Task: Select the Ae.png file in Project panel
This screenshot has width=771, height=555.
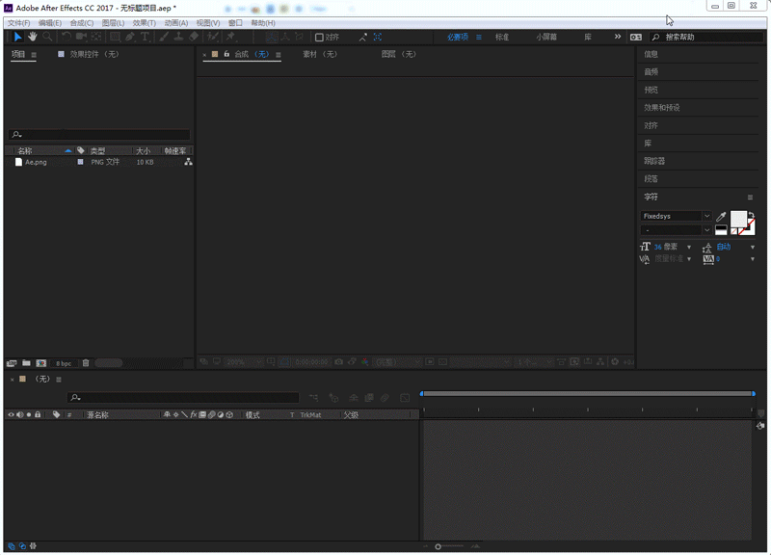Action: [x=36, y=162]
